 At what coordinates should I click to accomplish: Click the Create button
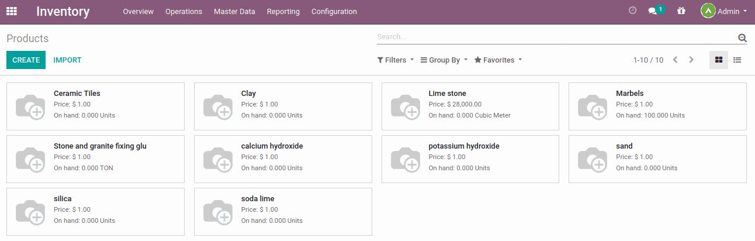coord(26,60)
